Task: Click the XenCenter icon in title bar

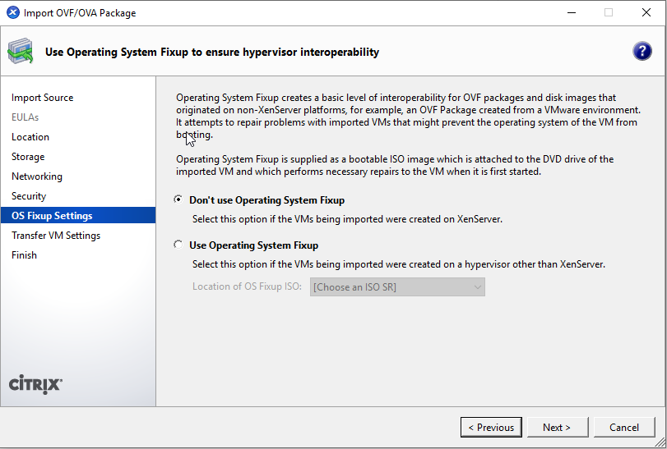Action: click(12, 12)
